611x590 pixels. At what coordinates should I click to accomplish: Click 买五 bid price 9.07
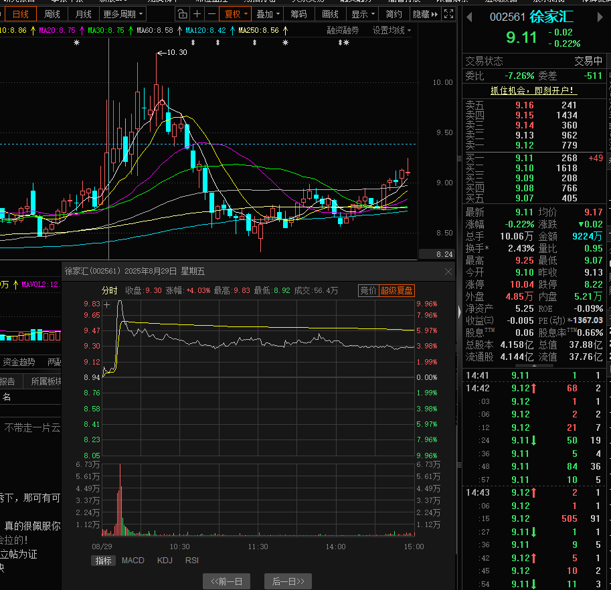pyautogui.click(x=525, y=198)
